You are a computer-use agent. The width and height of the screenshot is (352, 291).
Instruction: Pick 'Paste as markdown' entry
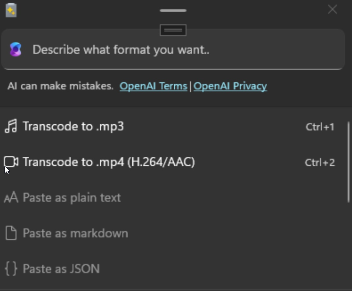(x=75, y=233)
